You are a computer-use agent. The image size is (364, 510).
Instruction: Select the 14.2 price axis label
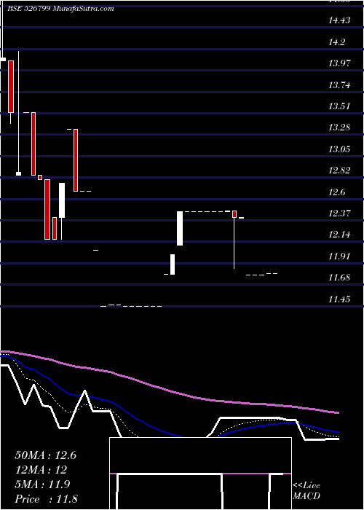pyautogui.click(x=337, y=42)
